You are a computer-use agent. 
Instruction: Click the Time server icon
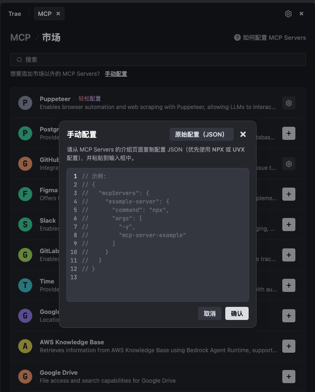[x=25, y=285]
